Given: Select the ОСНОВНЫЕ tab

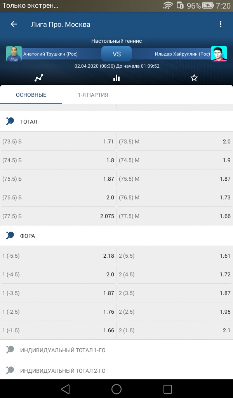Looking at the screenshot, I should tap(31, 95).
